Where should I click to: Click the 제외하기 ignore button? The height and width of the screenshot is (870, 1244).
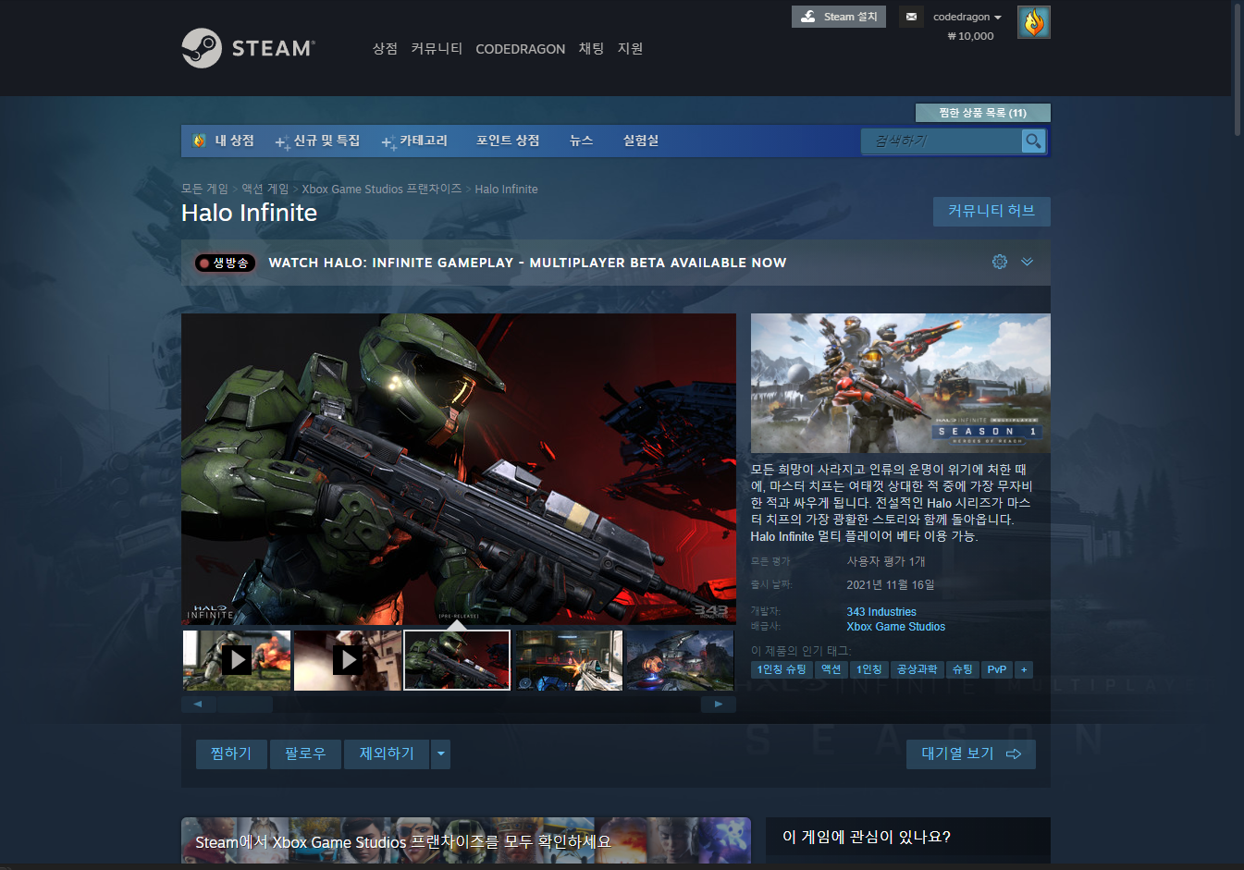(387, 754)
